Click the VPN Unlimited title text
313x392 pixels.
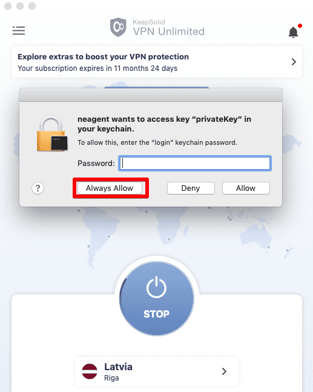click(x=169, y=32)
